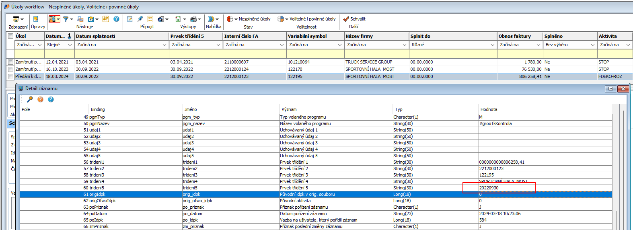This screenshot has width=633, height=230.
Task: Expand the Datum splatnosti filter dropdown
Action: (x=164, y=45)
